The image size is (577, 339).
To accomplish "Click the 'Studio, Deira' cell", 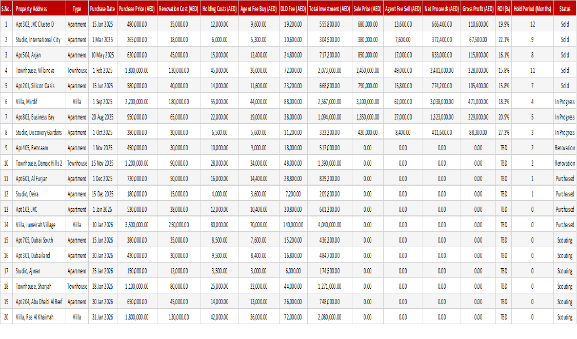I will 39,194.
